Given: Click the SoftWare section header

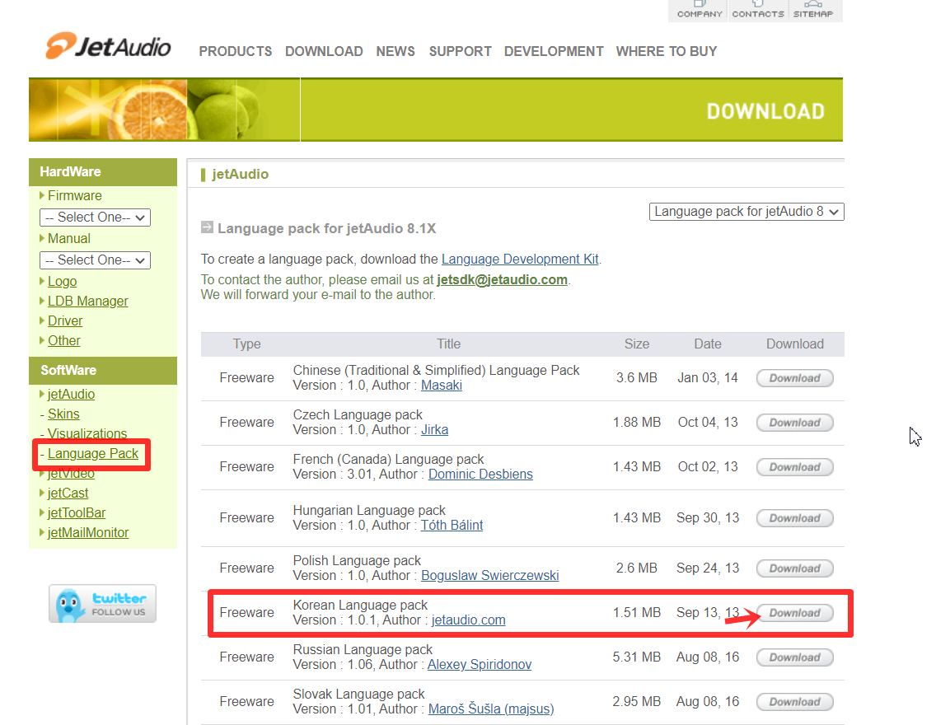Looking at the screenshot, I should [103, 371].
